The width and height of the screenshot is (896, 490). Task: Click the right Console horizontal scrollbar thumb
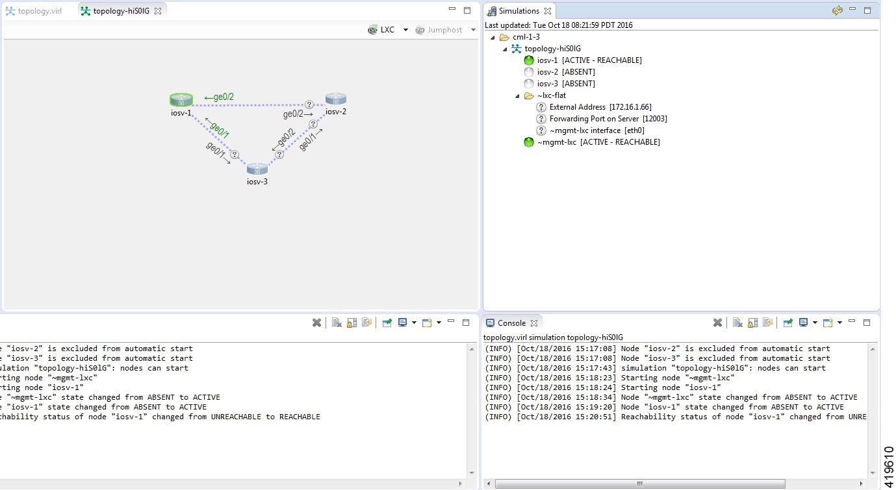pyautogui.click(x=639, y=484)
